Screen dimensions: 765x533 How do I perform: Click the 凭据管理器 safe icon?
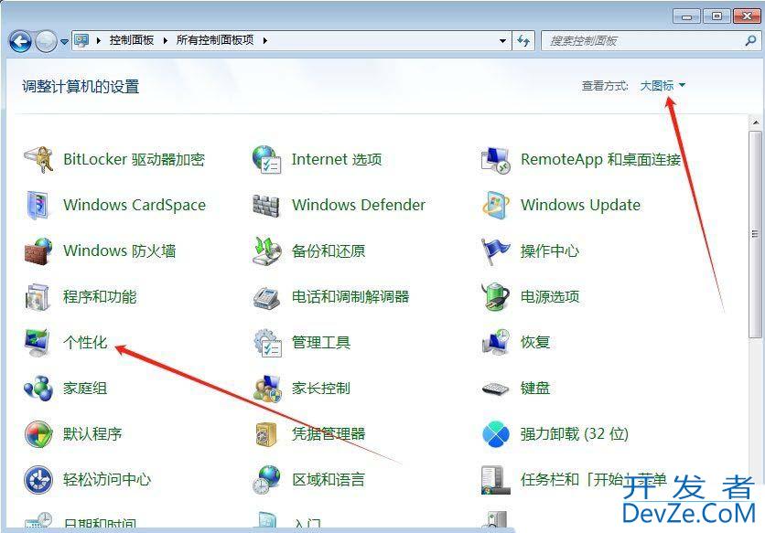coord(266,434)
